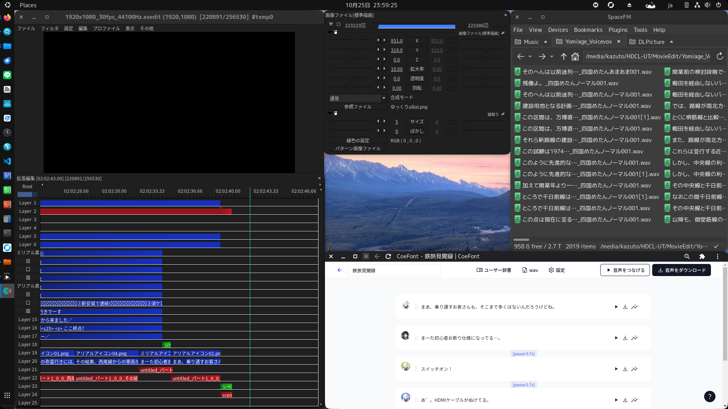Viewport: 728px width, 409px height.
Task: Open voice adjustment graph for first line
Action: tap(634, 307)
